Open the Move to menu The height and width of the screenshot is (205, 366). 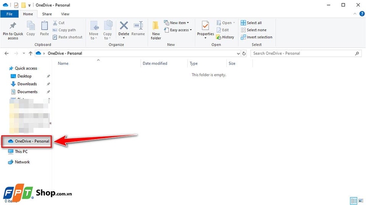(94, 30)
